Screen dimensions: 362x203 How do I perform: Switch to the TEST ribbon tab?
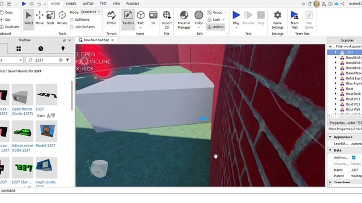103,4
